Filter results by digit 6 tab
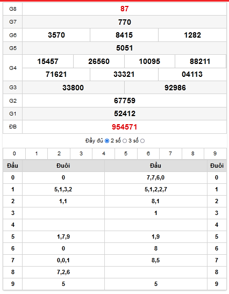 (x=148, y=154)
